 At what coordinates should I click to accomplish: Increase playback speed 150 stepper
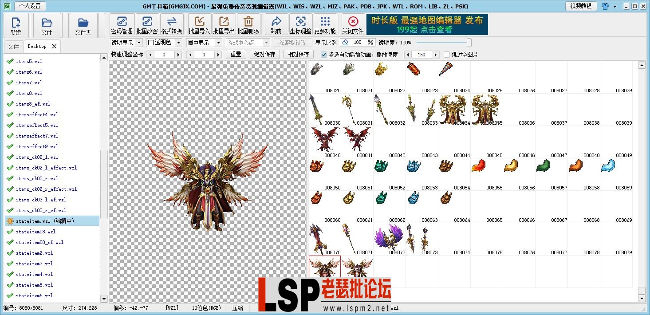(x=436, y=55)
